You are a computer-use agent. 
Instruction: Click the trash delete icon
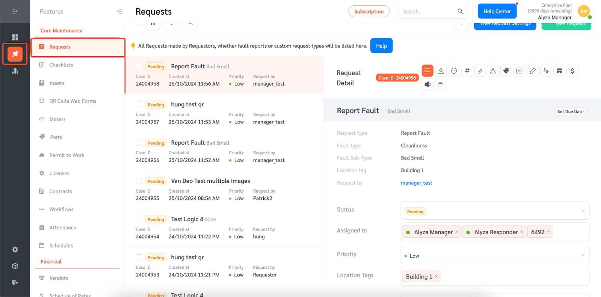440,84
